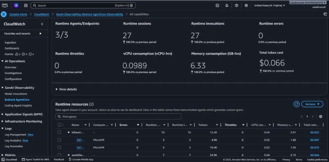Expand Infrastructure Monitoring section
Screen dimensions: 329x162
[x=2, y=121]
